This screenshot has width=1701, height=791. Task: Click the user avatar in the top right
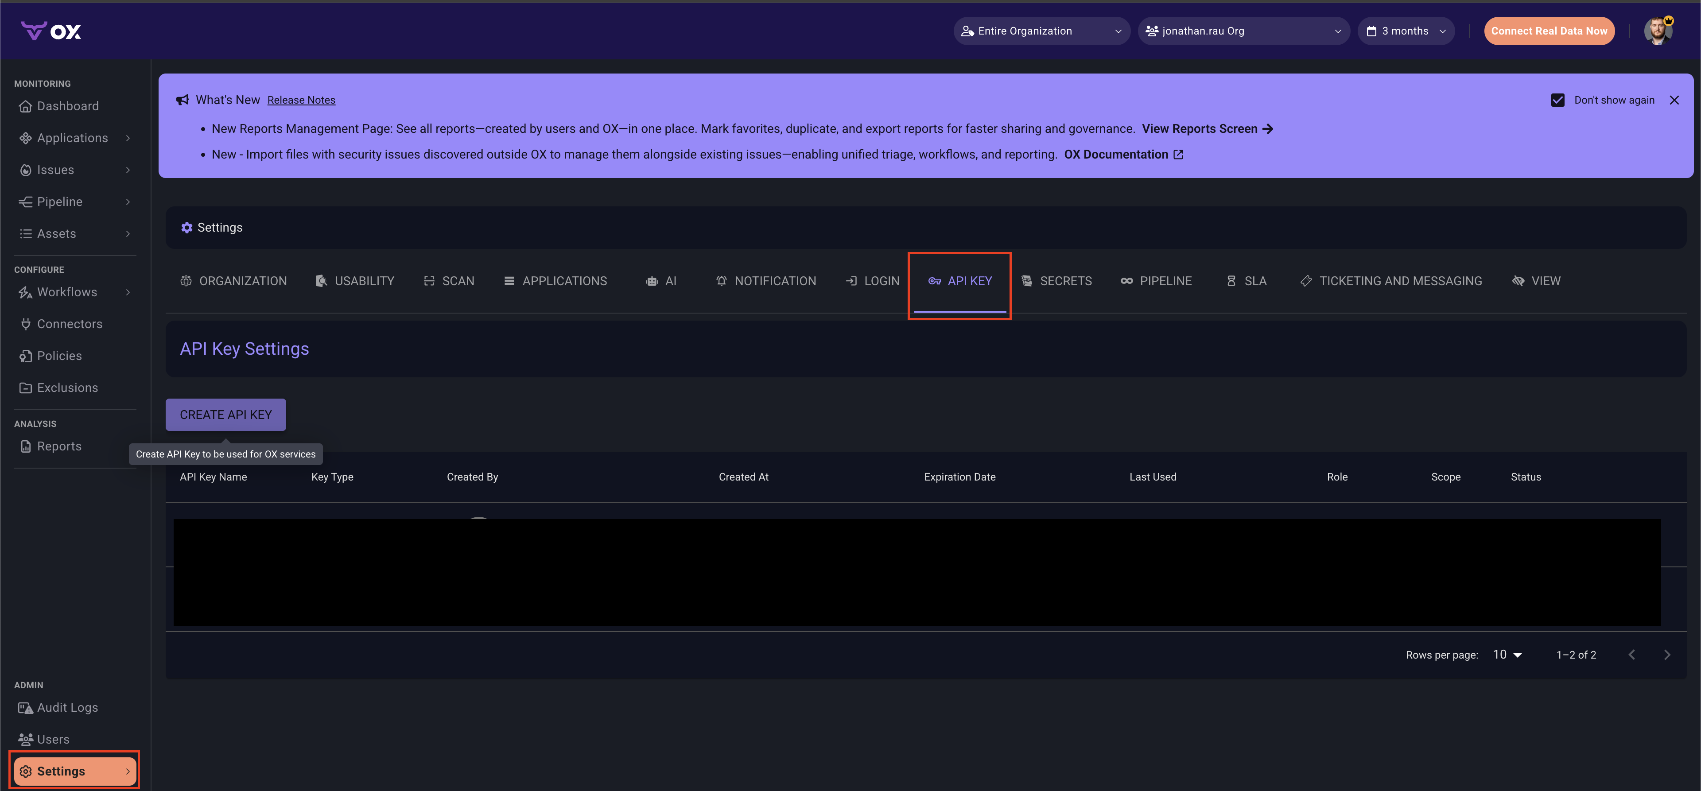[1658, 31]
